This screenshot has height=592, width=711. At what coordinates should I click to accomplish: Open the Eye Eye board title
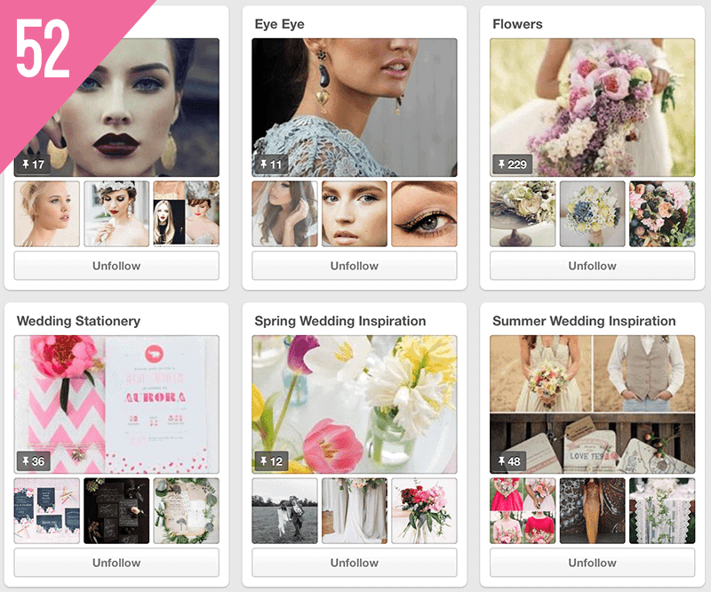tap(279, 24)
